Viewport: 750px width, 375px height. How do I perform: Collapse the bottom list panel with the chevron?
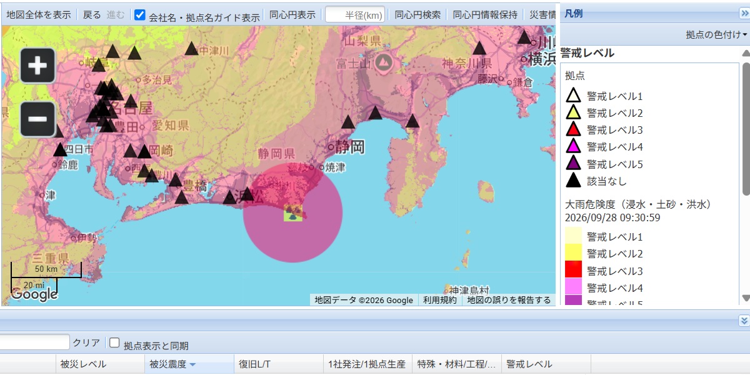pyautogui.click(x=743, y=321)
